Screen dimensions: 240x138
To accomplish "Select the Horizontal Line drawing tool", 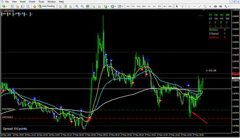I will coord(194,7).
